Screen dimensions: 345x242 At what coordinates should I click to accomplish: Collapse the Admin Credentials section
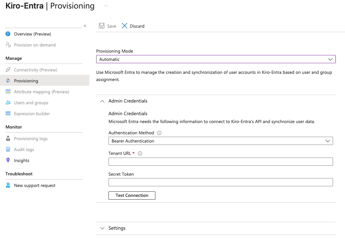[102, 101]
